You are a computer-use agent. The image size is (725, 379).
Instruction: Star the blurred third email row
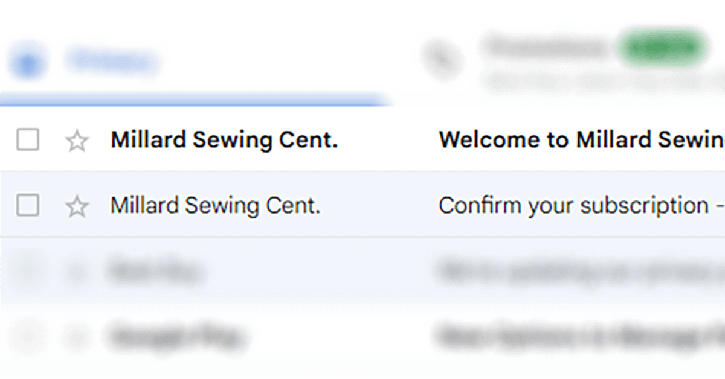[77, 272]
